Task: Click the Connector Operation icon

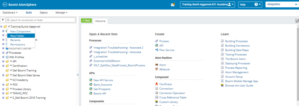Action: (x=157, y=93)
